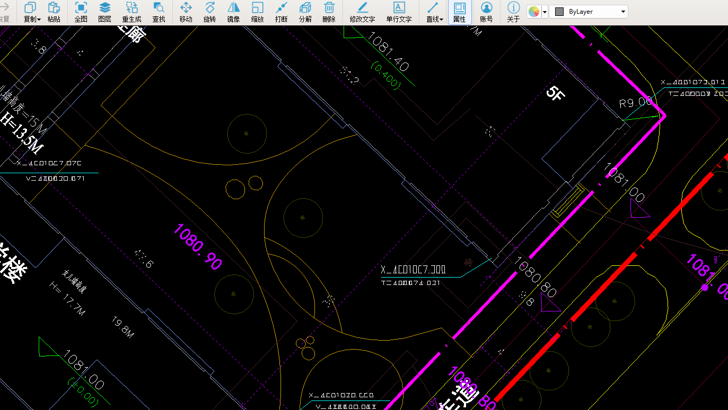Open the 修改文字 (Edit Text) tool
728x410 pixels.
(362, 12)
